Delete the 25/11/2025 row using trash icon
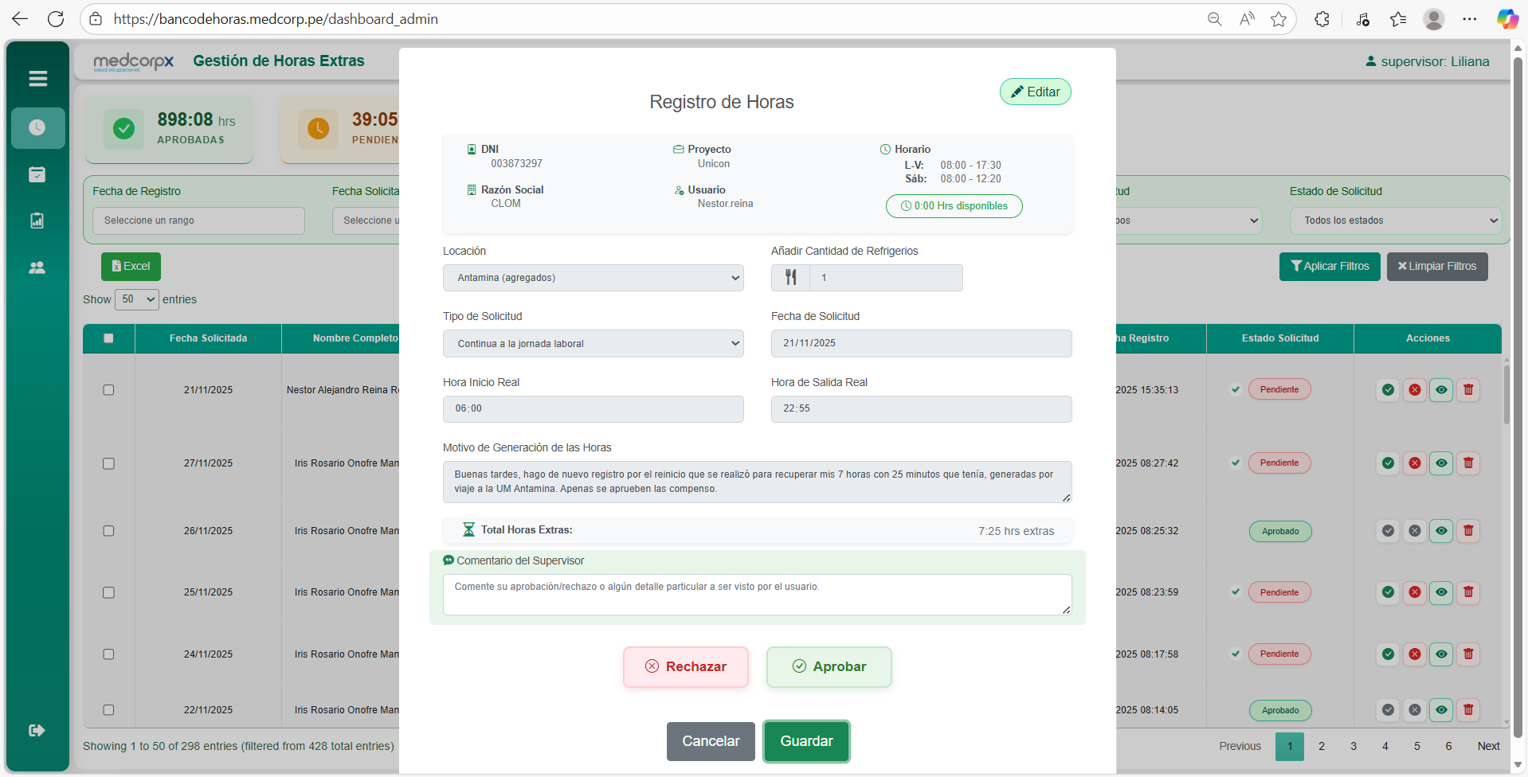The width and height of the screenshot is (1528, 777). pyautogui.click(x=1467, y=592)
